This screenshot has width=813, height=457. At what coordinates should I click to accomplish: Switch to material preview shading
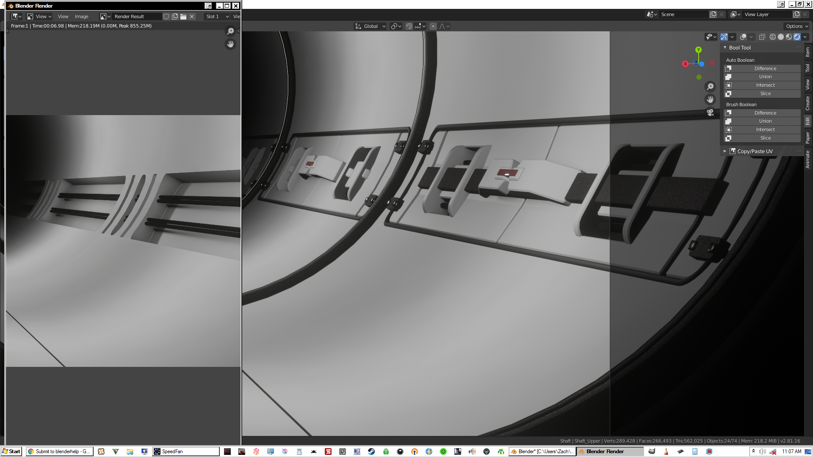tap(789, 37)
